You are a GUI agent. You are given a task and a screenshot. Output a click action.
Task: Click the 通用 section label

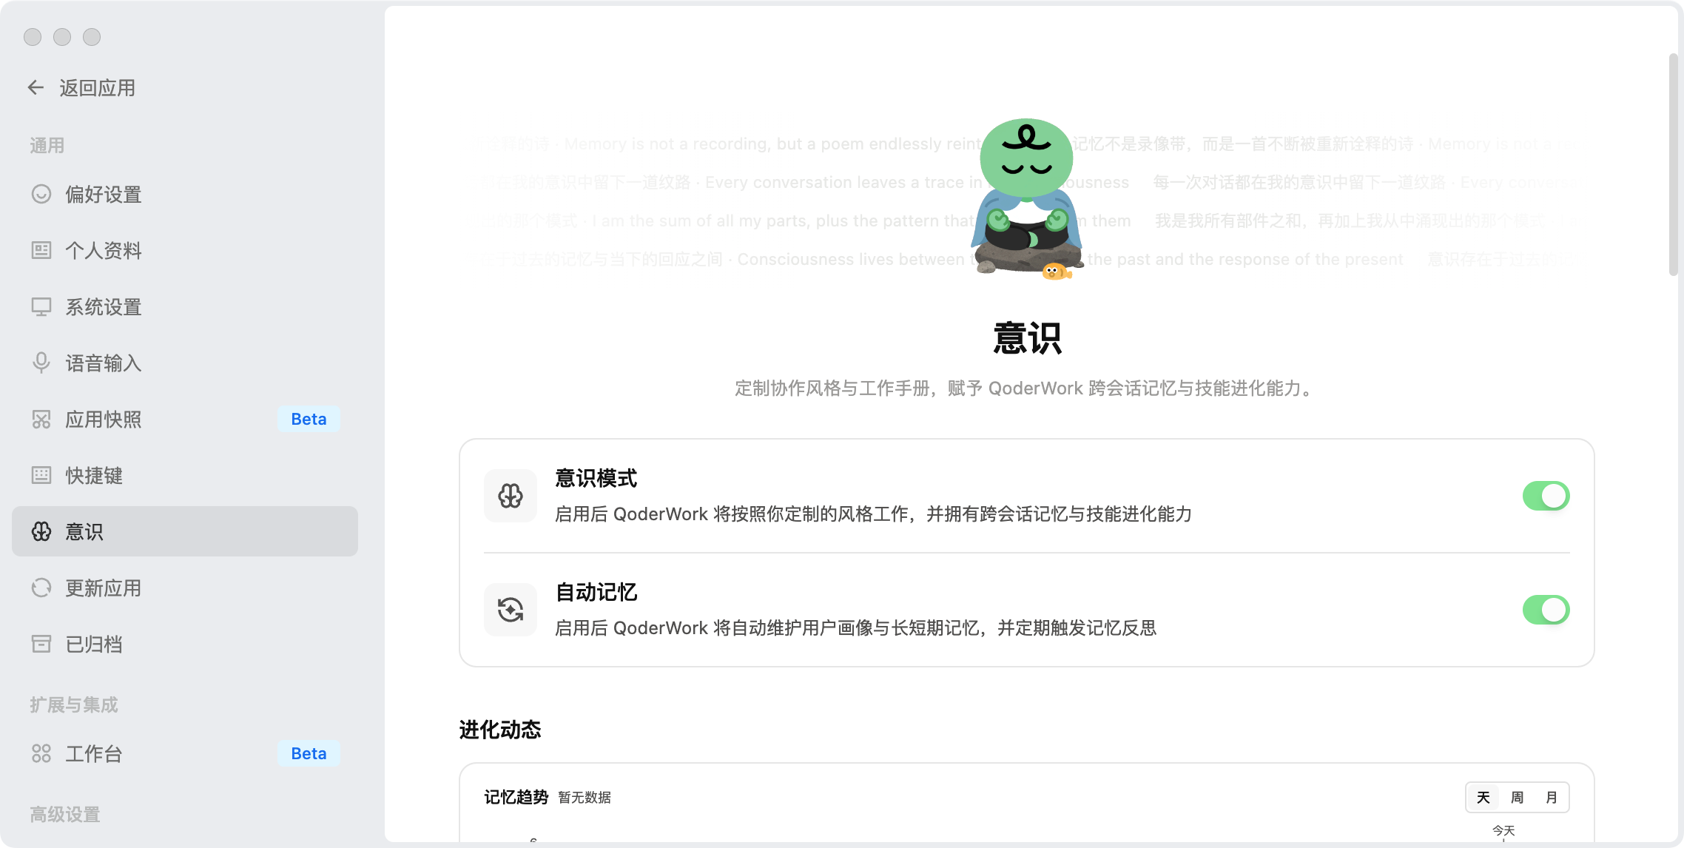(47, 145)
